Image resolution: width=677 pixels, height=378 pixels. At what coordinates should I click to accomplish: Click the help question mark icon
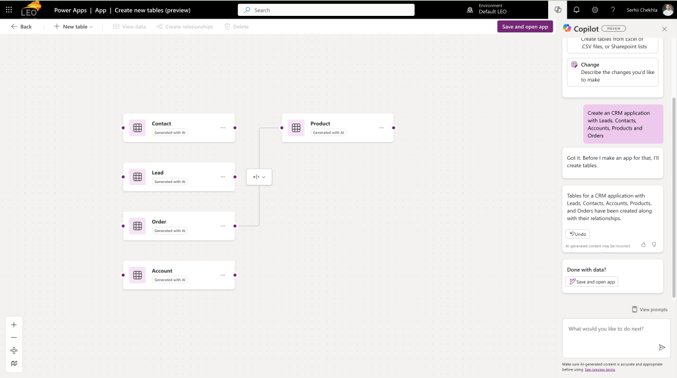click(x=613, y=10)
